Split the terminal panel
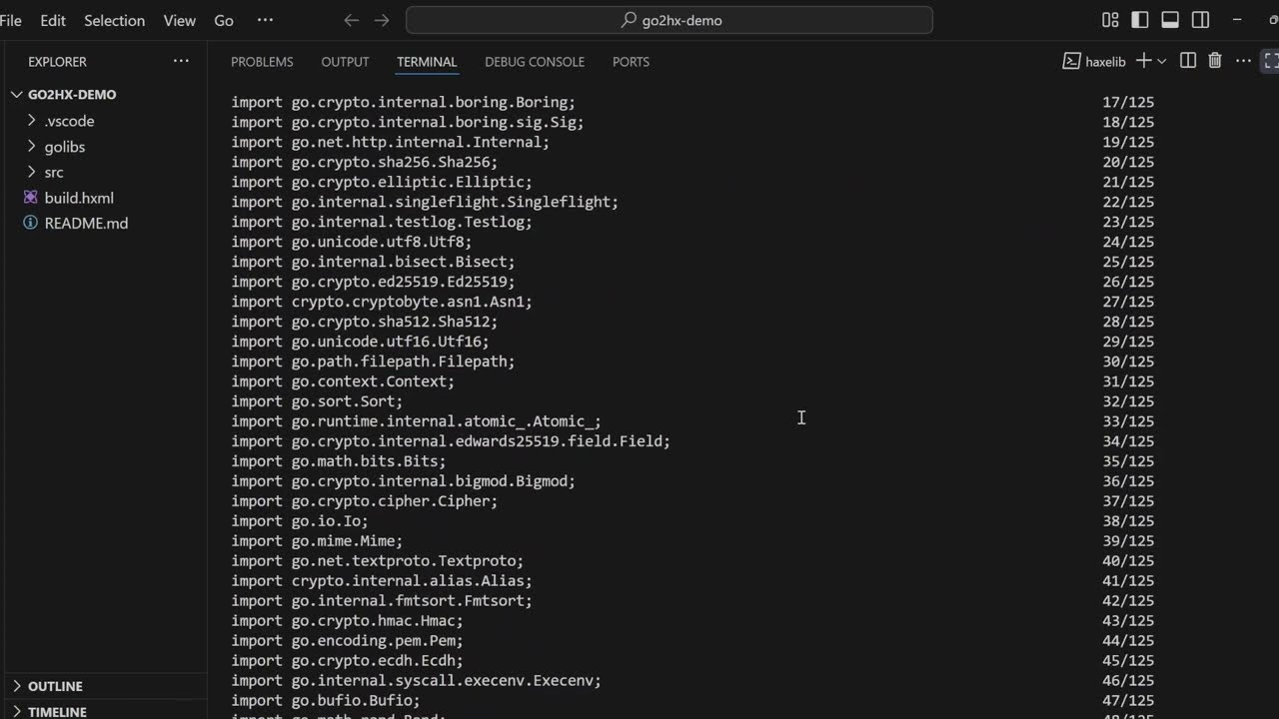The width and height of the screenshot is (1279, 719). 1188,61
